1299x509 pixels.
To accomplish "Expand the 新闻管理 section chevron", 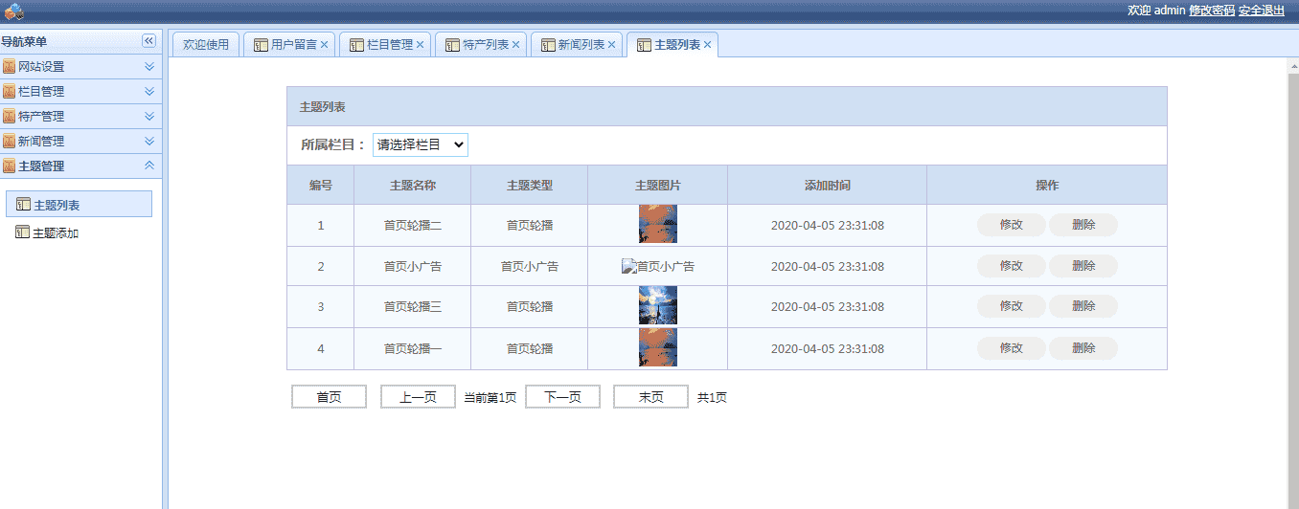I will [x=148, y=142].
